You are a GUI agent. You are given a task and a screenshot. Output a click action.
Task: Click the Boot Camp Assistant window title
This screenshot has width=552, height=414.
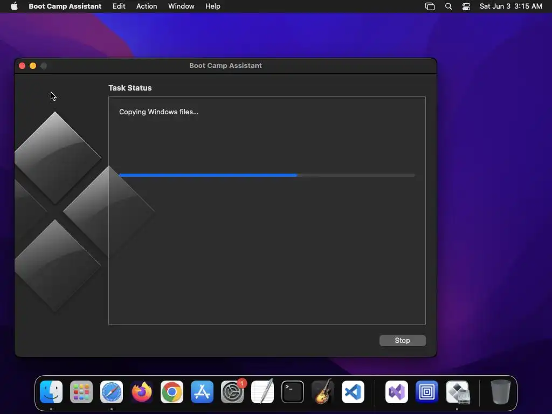(225, 65)
